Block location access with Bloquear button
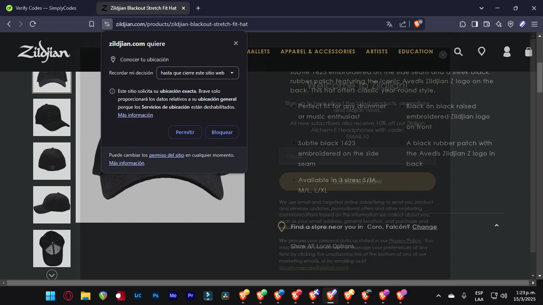Screen dimensions: 543x305 [x=222, y=132]
